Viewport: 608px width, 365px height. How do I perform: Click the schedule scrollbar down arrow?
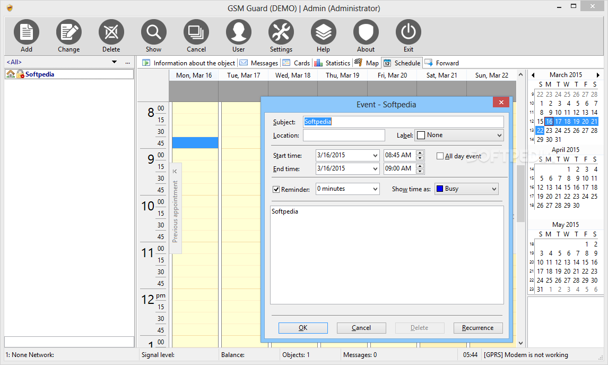521,343
